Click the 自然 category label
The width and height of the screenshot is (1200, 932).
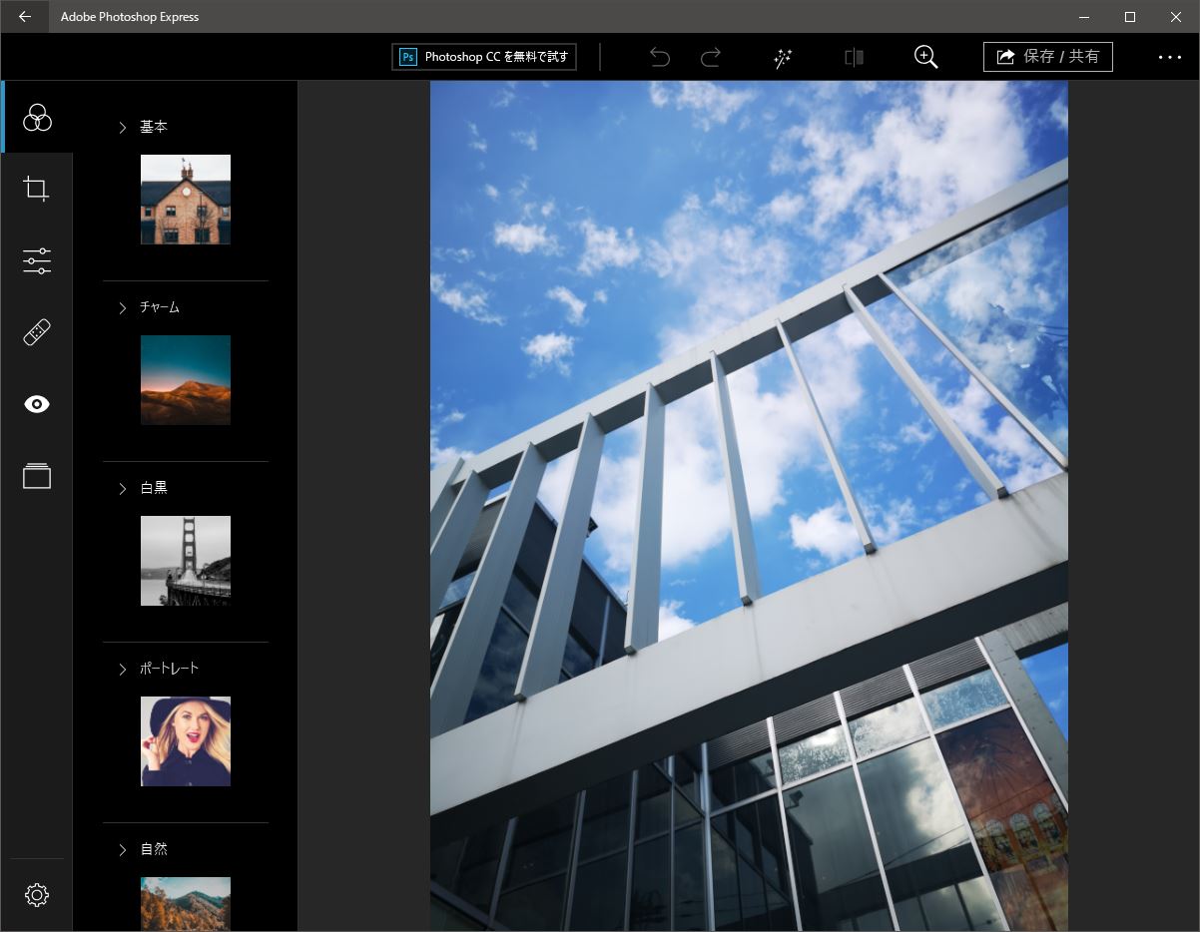(x=154, y=849)
